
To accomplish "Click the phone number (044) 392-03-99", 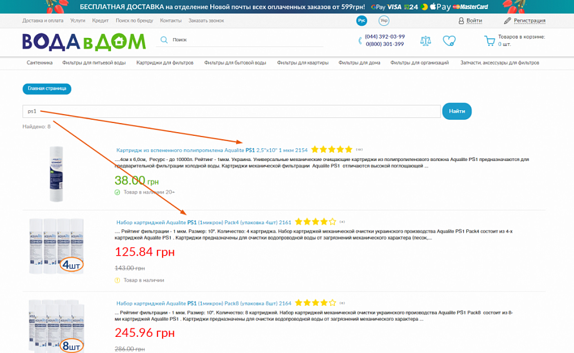I will click(385, 37).
